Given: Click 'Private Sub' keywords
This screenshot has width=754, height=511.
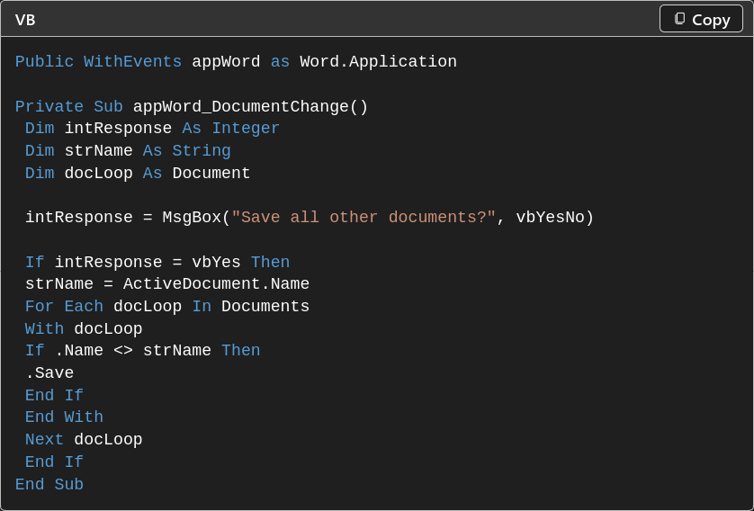Looking at the screenshot, I should coord(68,106).
